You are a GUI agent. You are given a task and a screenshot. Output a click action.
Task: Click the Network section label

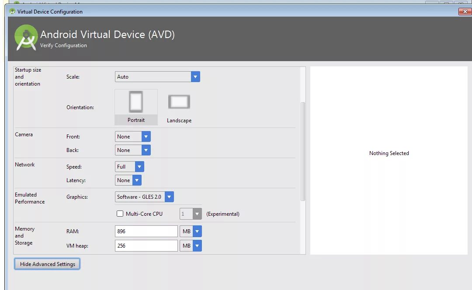24,165
